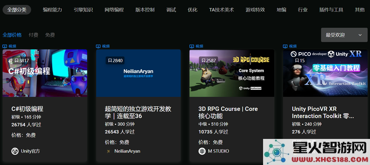Click 276 人学过 text
This screenshot has width=370, height=165.
(304, 132)
